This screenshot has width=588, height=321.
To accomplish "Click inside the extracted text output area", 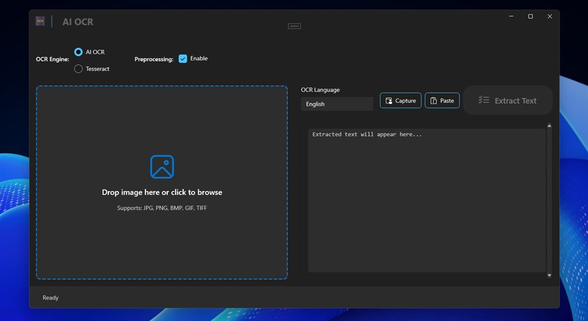I will click(x=426, y=200).
